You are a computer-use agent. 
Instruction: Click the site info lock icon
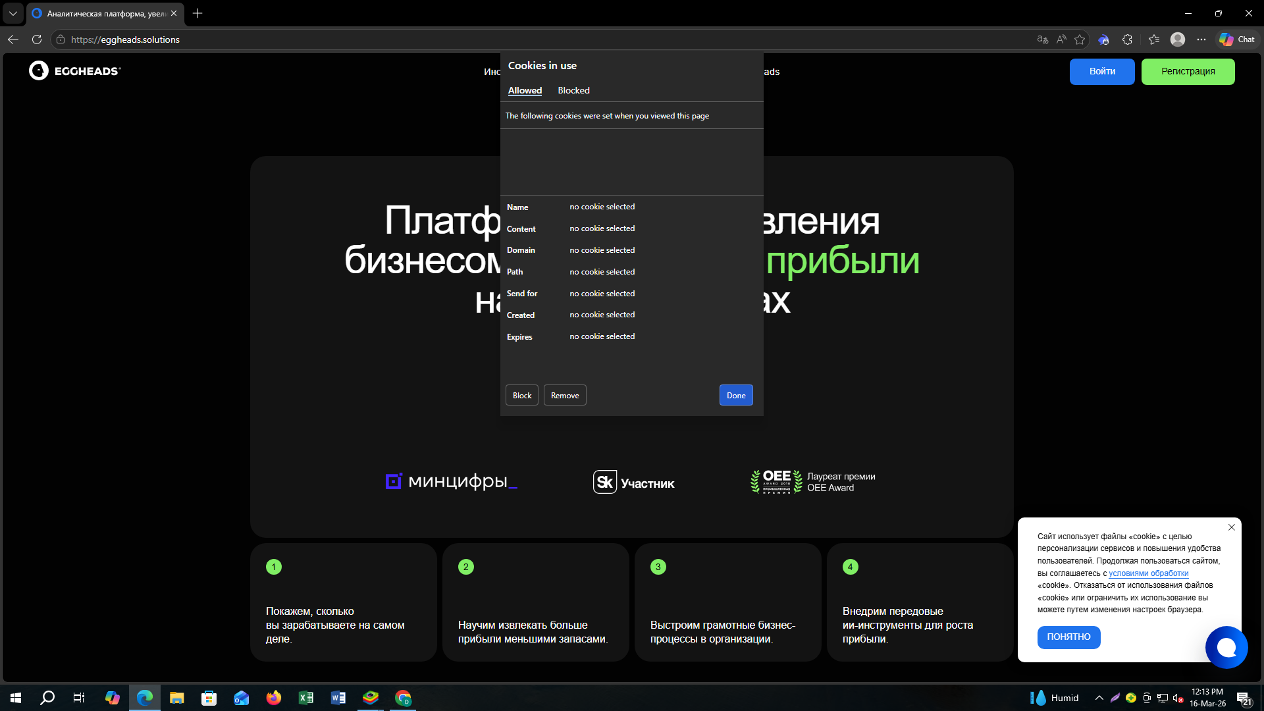point(61,39)
